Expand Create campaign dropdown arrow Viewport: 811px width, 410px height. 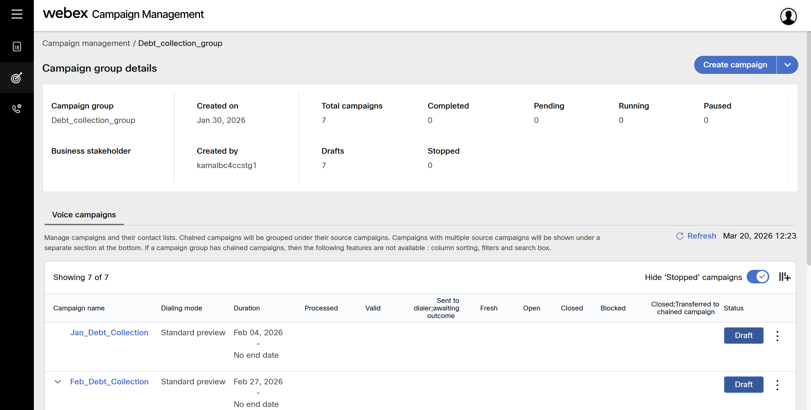787,65
